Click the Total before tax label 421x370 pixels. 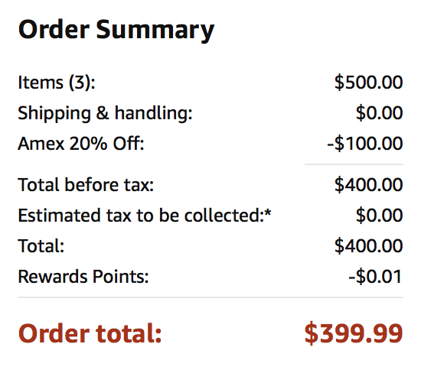click(x=86, y=185)
